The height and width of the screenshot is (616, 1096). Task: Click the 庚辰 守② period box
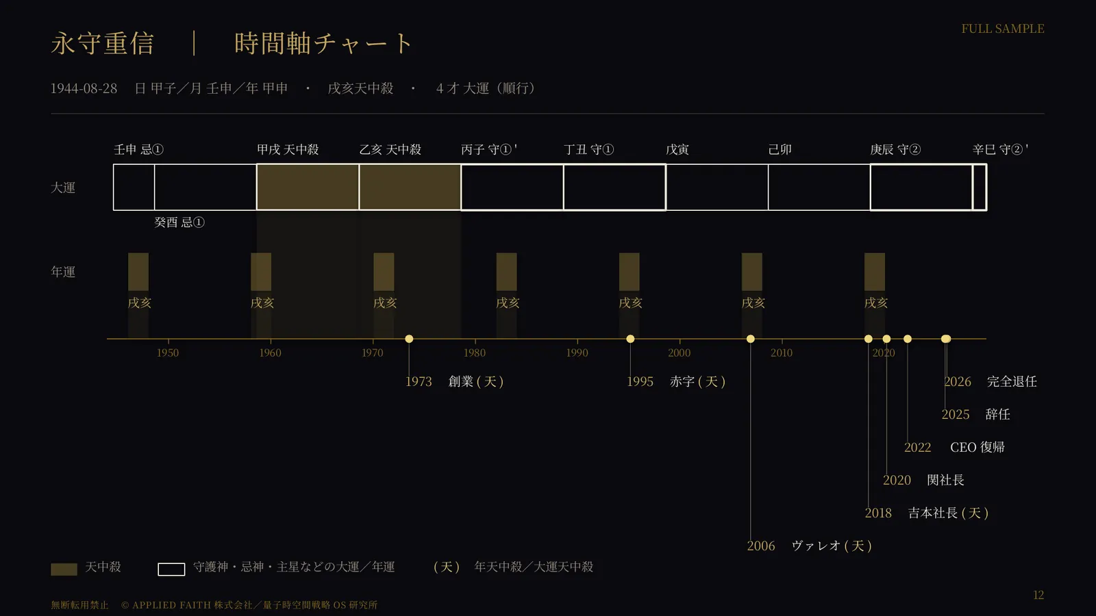point(921,187)
